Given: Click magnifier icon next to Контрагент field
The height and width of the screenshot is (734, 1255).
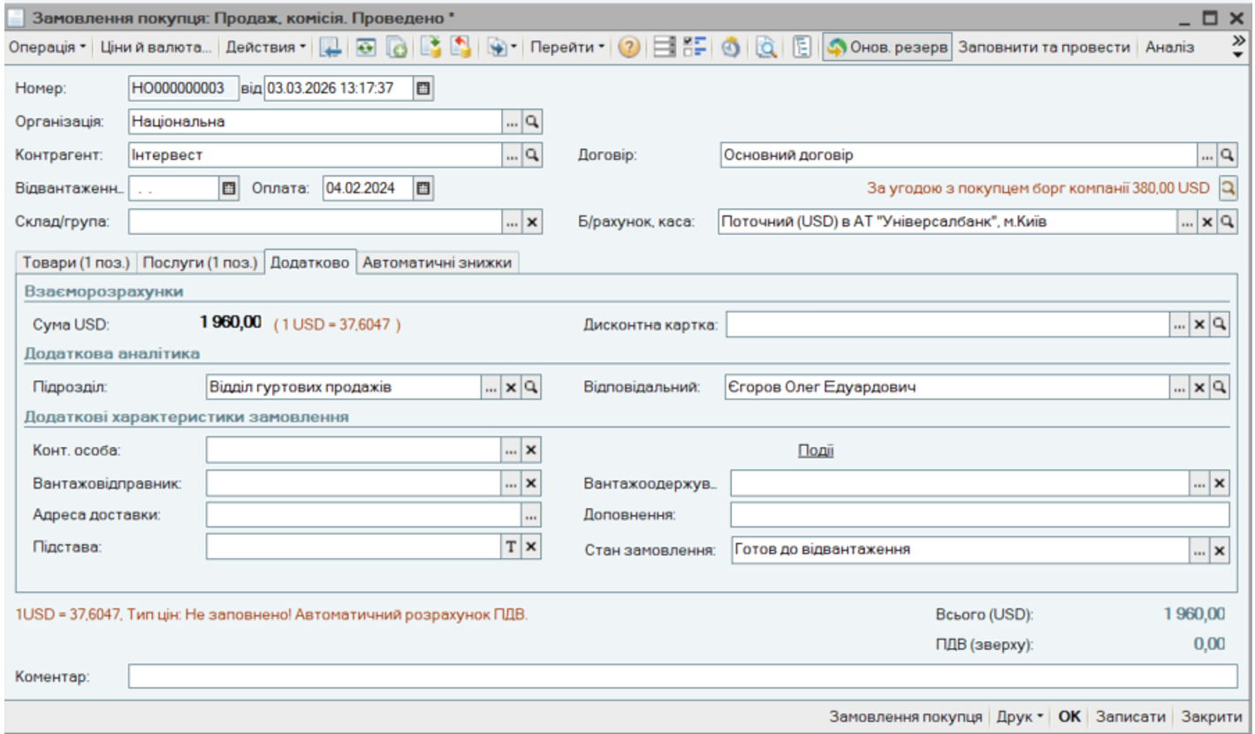Looking at the screenshot, I should [532, 155].
